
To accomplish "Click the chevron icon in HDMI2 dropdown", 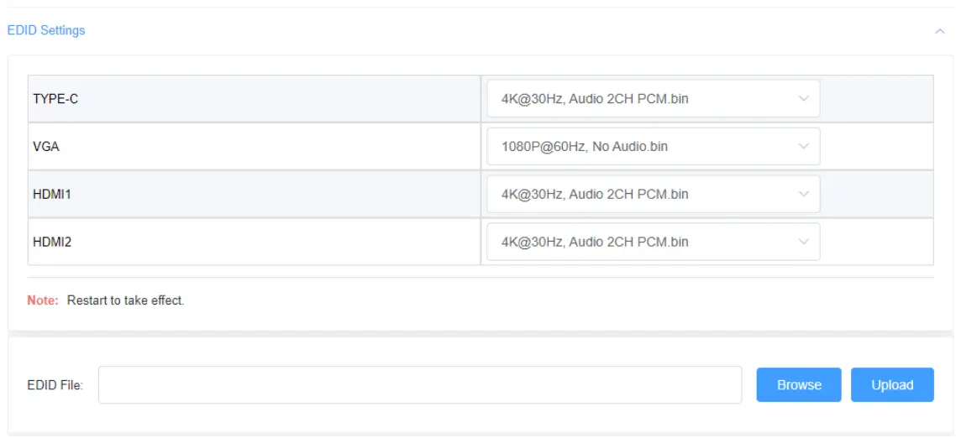I will (803, 242).
